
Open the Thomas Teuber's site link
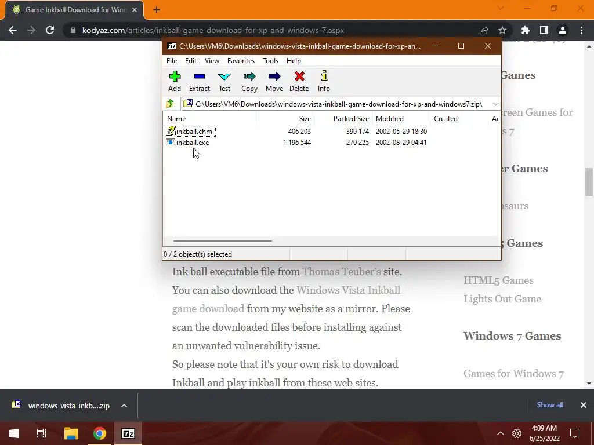pos(341,272)
